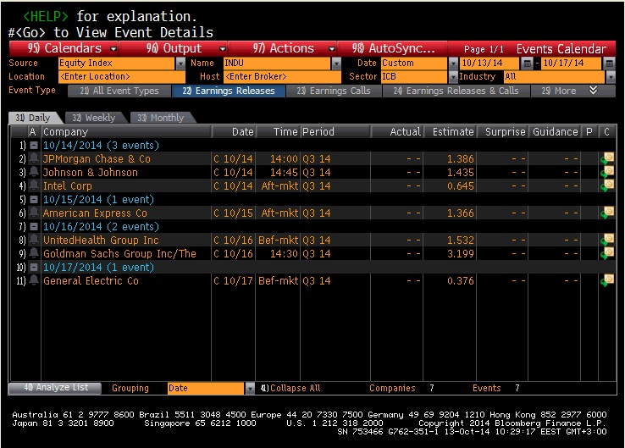Open the Grouping Date dropdown arrow
Viewport: 625px width, 448px height.
pos(250,388)
